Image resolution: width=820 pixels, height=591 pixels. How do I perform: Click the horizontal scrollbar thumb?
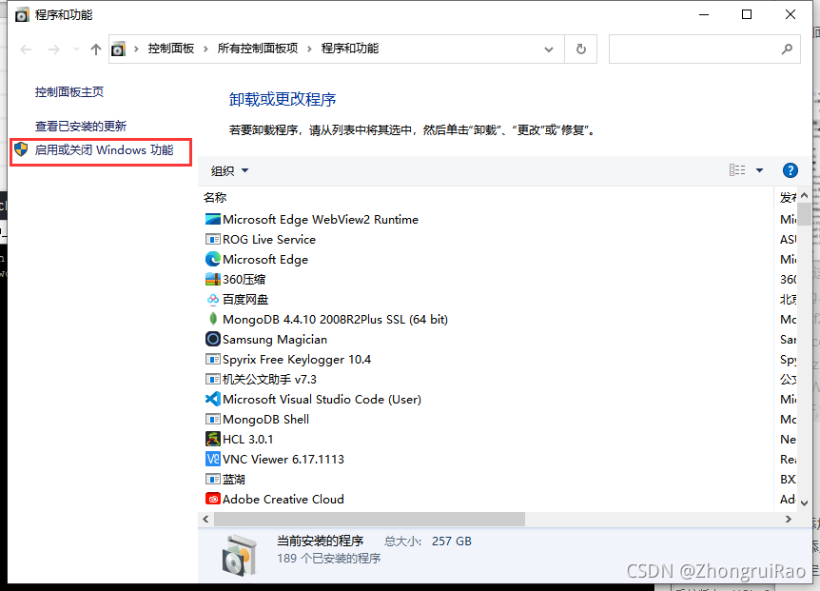pyautogui.click(x=369, y=519)
